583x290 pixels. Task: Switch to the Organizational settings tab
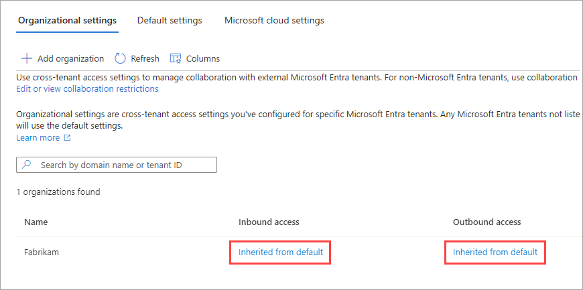pos(67,21)
